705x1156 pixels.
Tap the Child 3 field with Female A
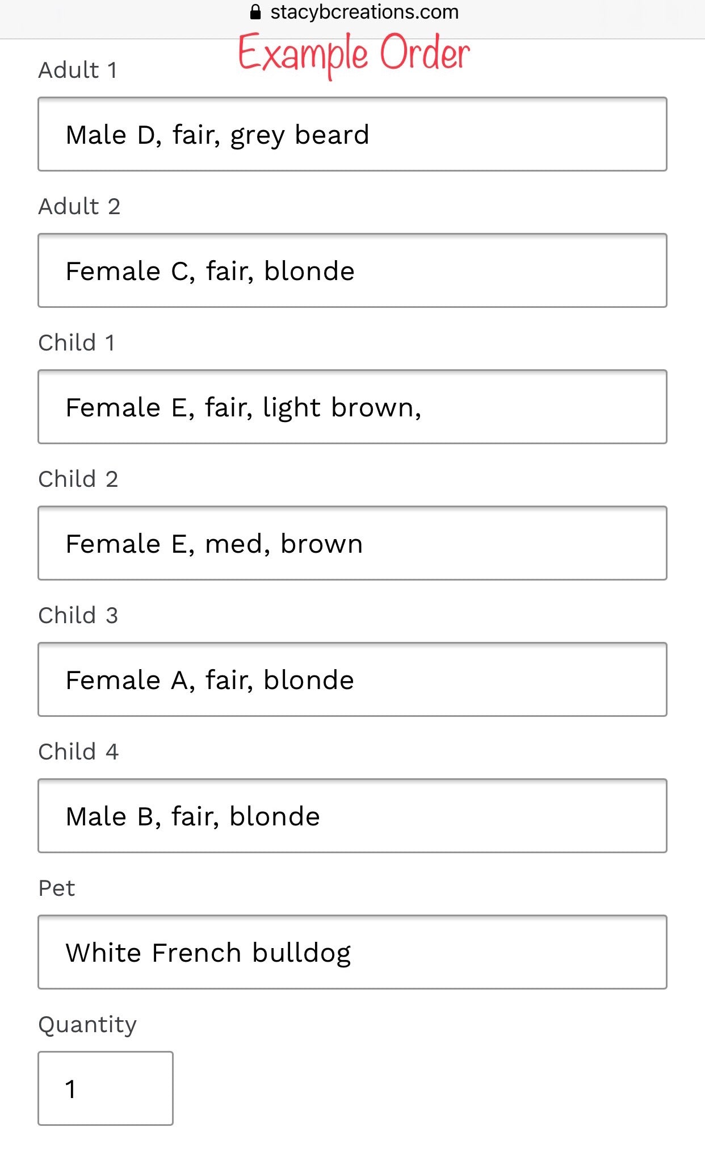[352, 679]
